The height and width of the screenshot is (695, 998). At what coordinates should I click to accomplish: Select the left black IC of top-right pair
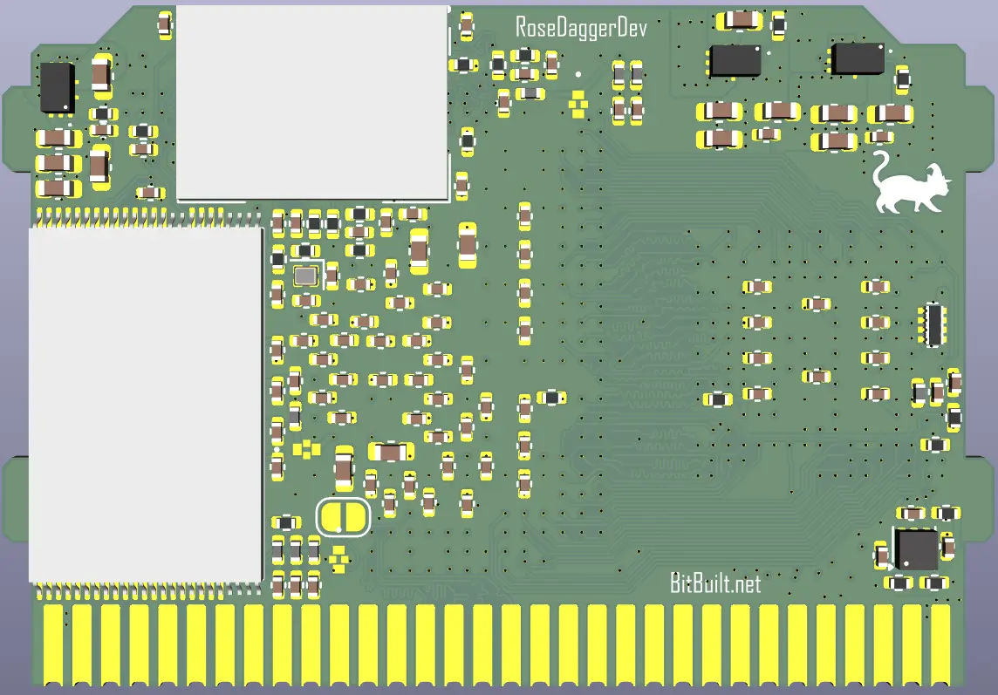pyautogui.click(x=735, y=60)
